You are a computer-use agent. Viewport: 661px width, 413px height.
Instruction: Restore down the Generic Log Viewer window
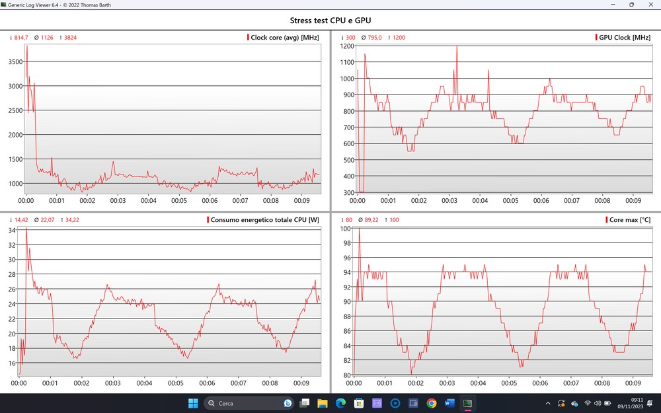pos(631,5)
